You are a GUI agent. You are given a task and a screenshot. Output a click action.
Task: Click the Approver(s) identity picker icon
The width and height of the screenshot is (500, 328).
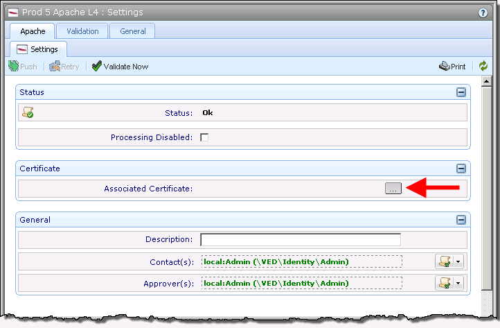tap(443, 283)
